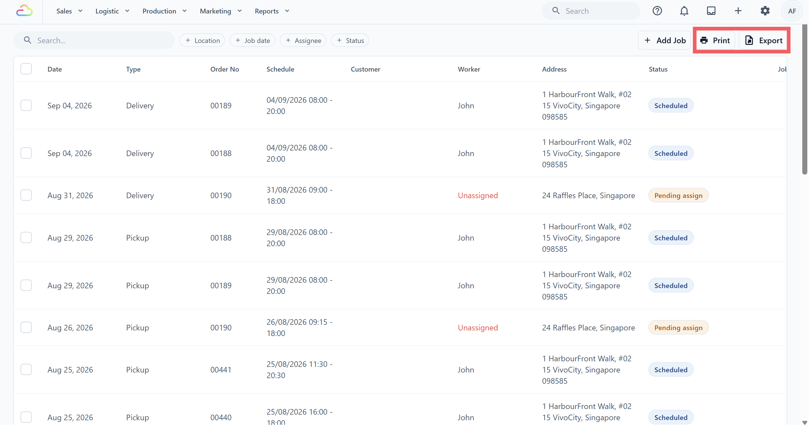Click the Worker column header
809x425 pixels.
[x=469, y=69]
